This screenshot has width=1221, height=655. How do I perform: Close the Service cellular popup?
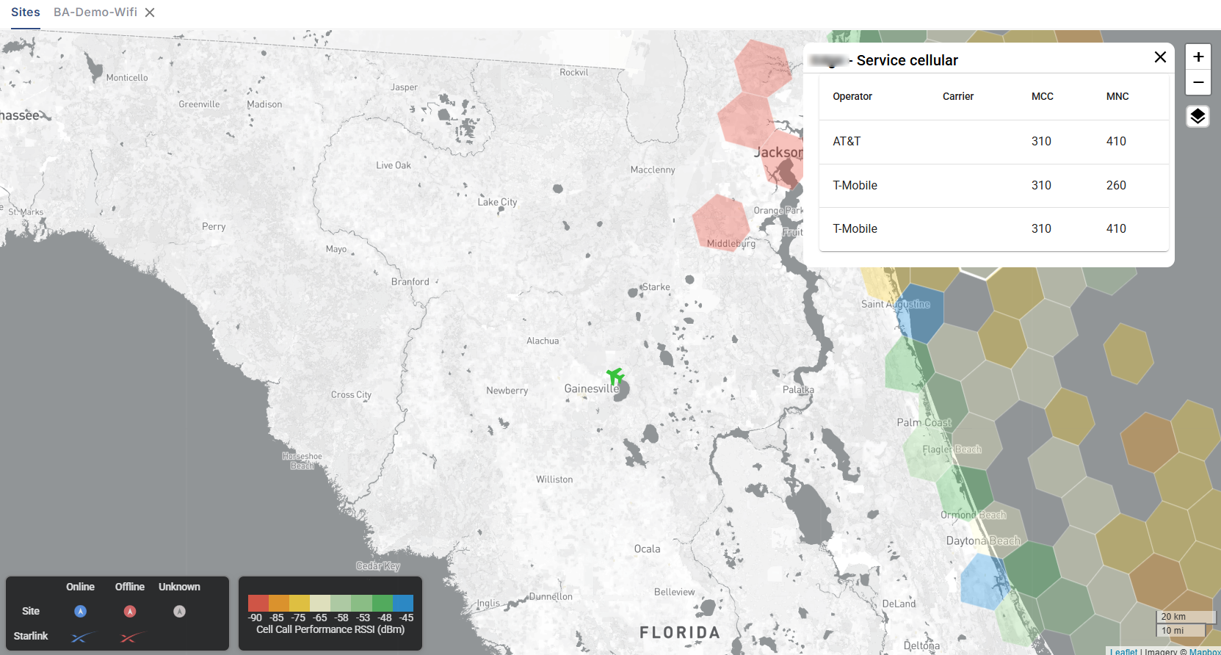[x=1160, y=57]
